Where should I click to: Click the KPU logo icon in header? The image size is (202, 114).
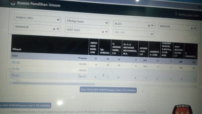pos(13,3)
